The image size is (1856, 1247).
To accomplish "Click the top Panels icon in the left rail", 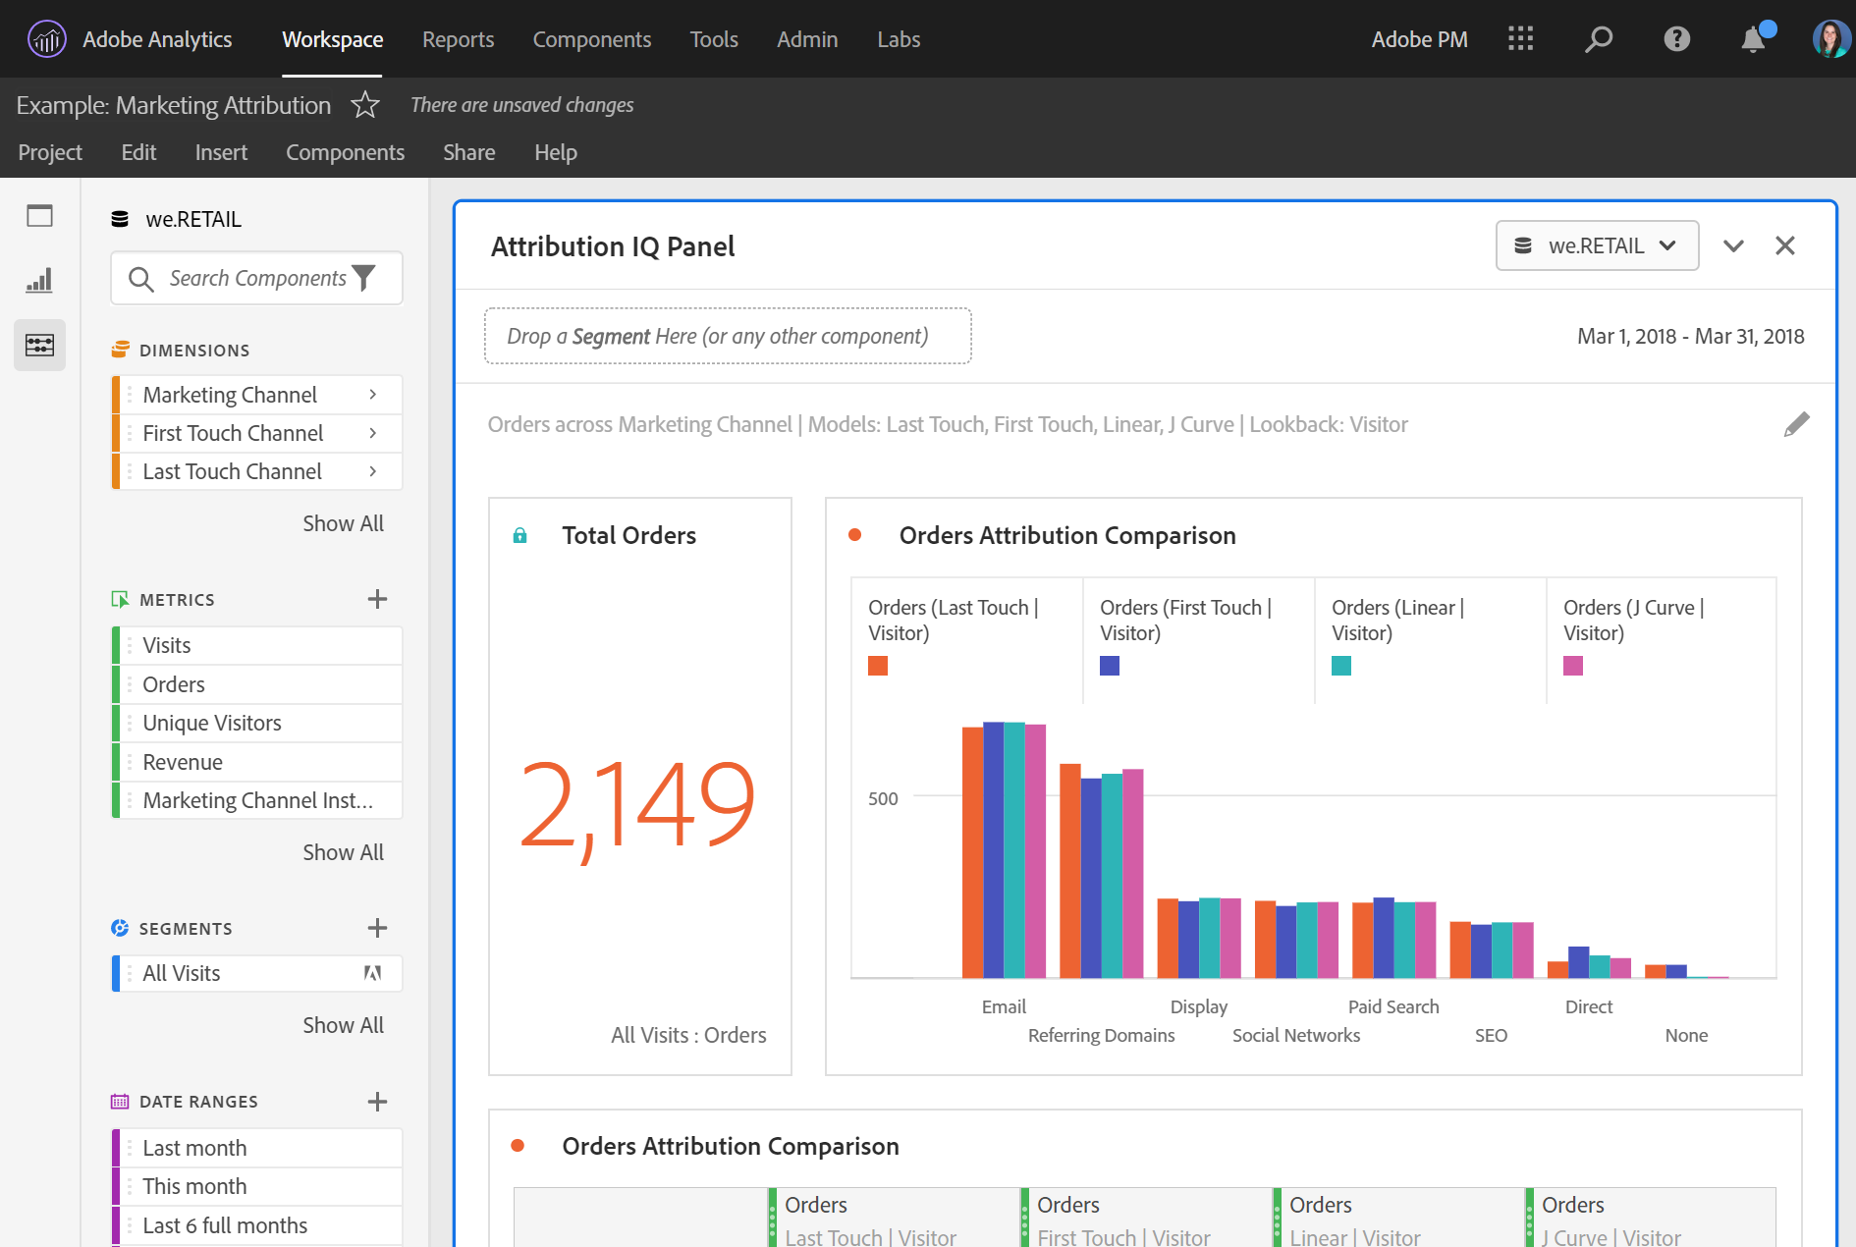I will (x=39, y=216).
